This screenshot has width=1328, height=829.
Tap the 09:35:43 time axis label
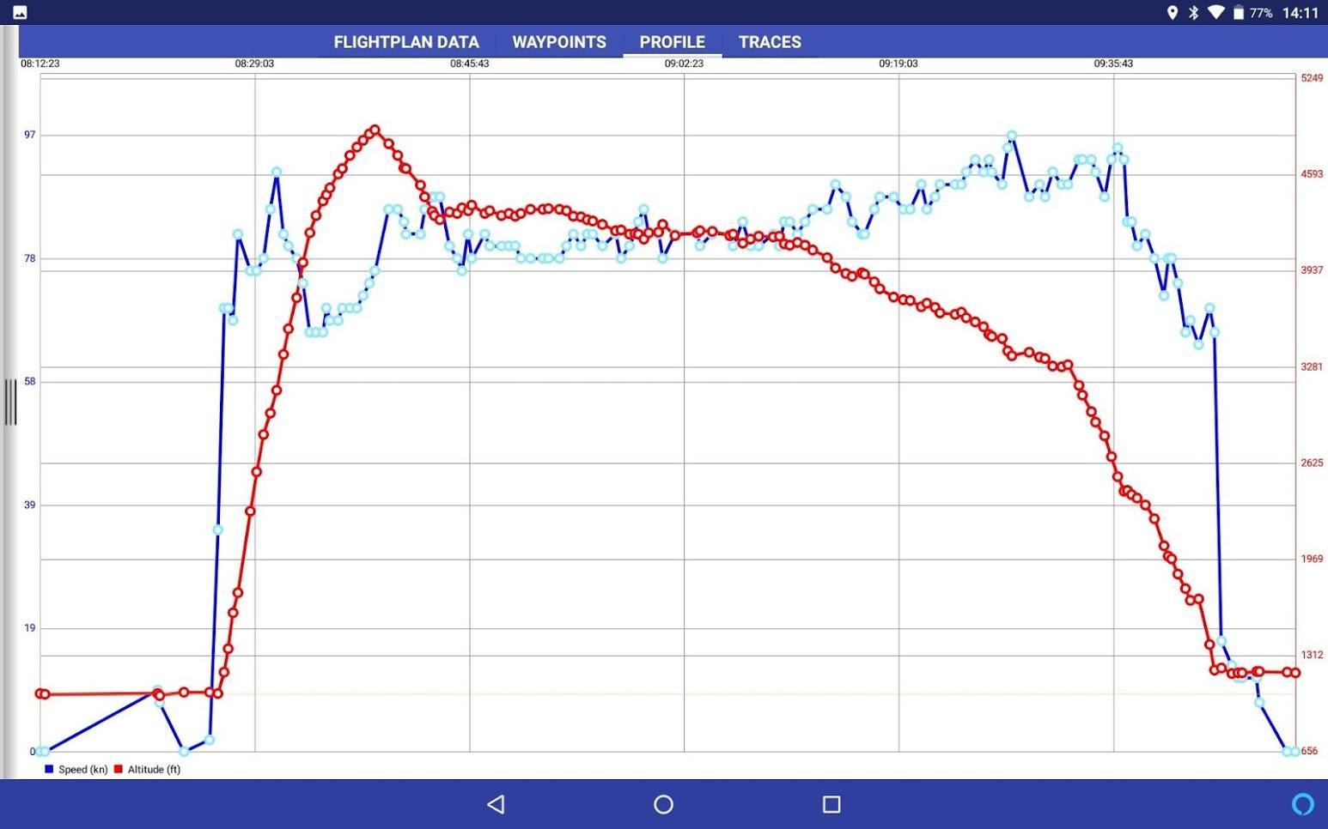[1113, 64]
